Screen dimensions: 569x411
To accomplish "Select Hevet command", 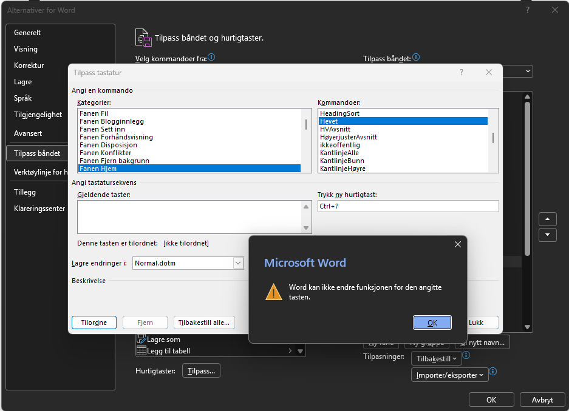I will [x=403, y=121].
